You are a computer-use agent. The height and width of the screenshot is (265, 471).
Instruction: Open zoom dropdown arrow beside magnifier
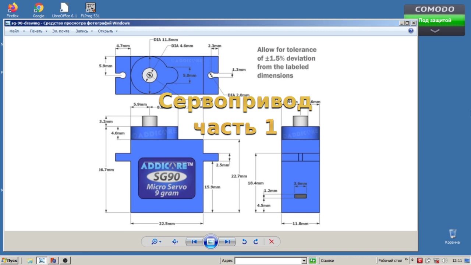click(160, 242)
